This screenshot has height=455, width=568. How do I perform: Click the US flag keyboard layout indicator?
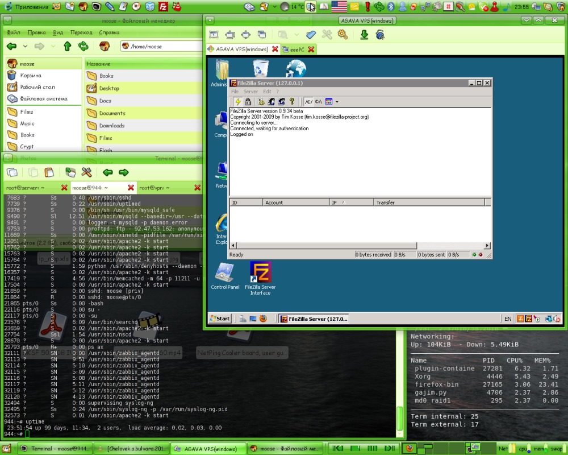tap(339, 6)
